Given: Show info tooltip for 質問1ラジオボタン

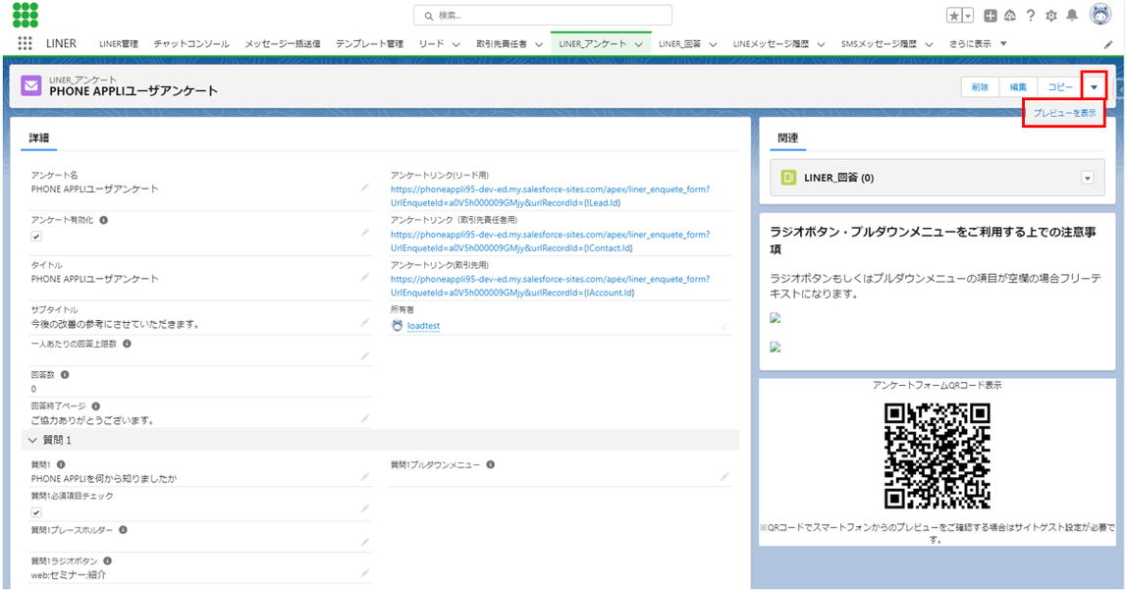Looking at the screenshot, I should (107, 562).
